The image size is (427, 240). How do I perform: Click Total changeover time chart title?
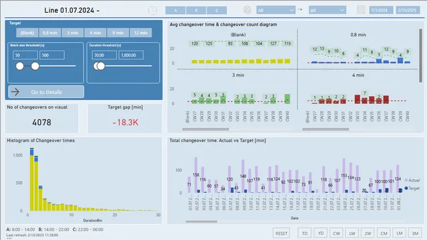click(x=218, y=141)
